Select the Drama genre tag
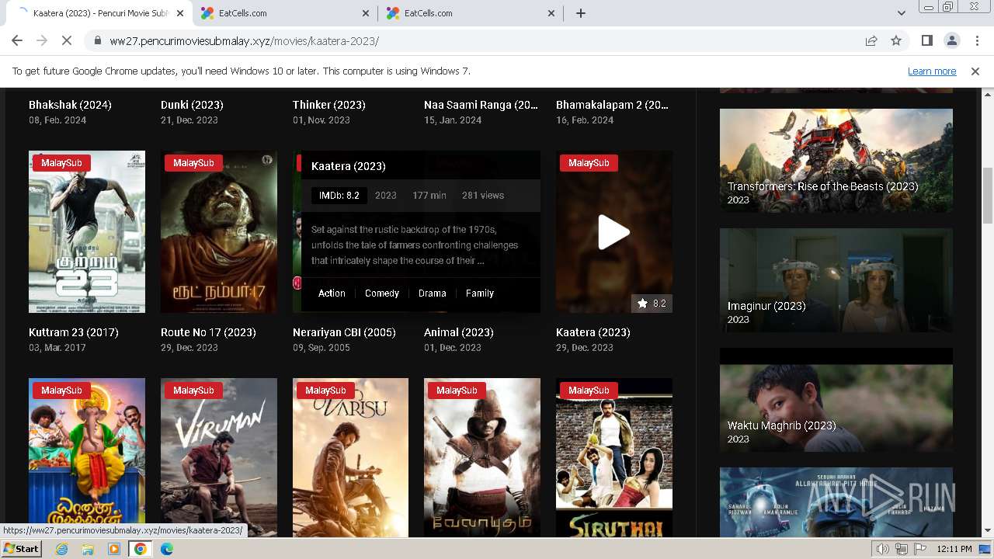 pyautogui.click(x=432, y=293)
